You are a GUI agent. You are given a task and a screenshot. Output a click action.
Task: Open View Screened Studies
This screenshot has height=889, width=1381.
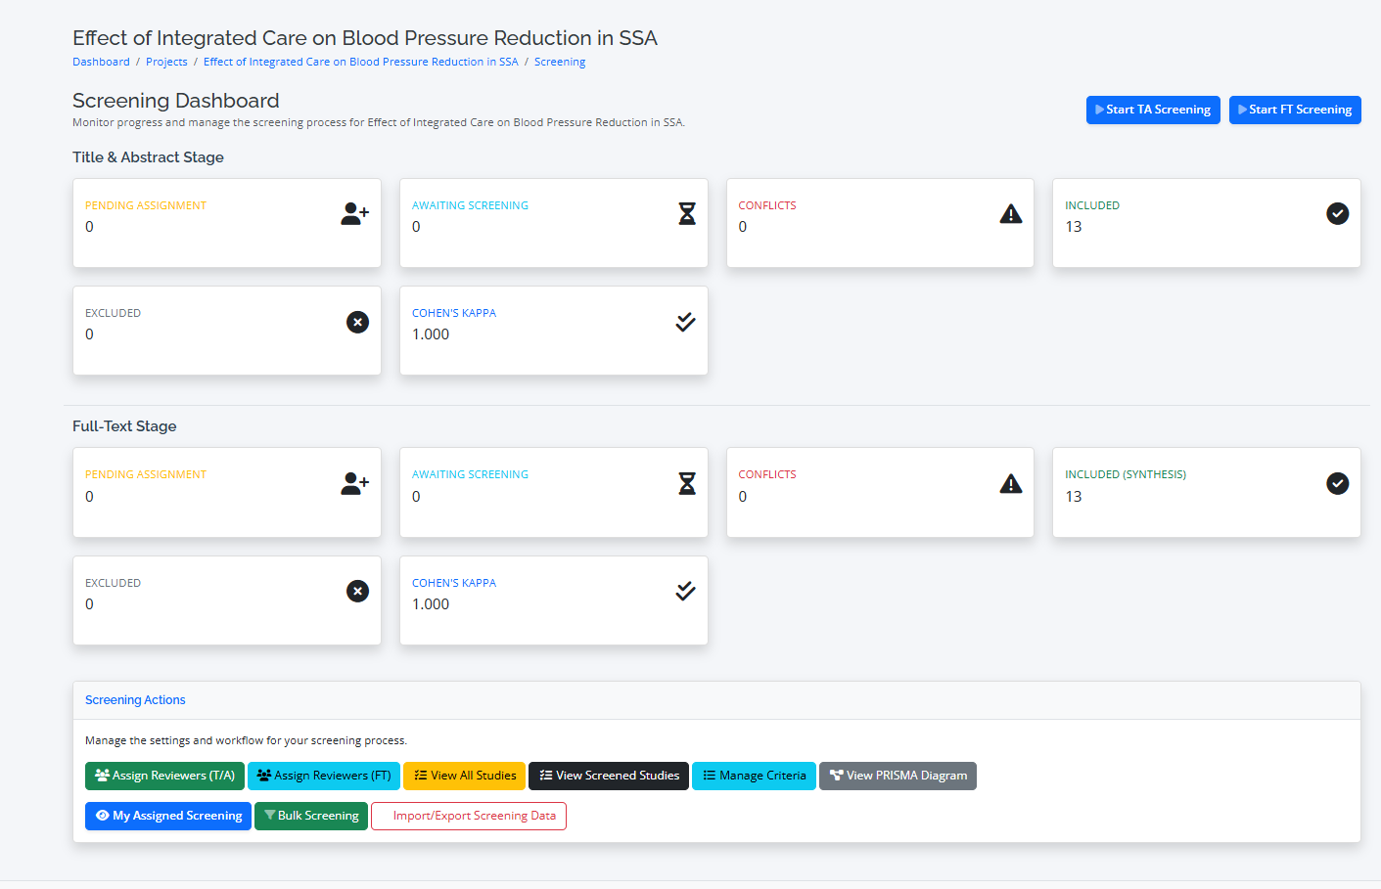pyautogui.click(x=608, y=776)
